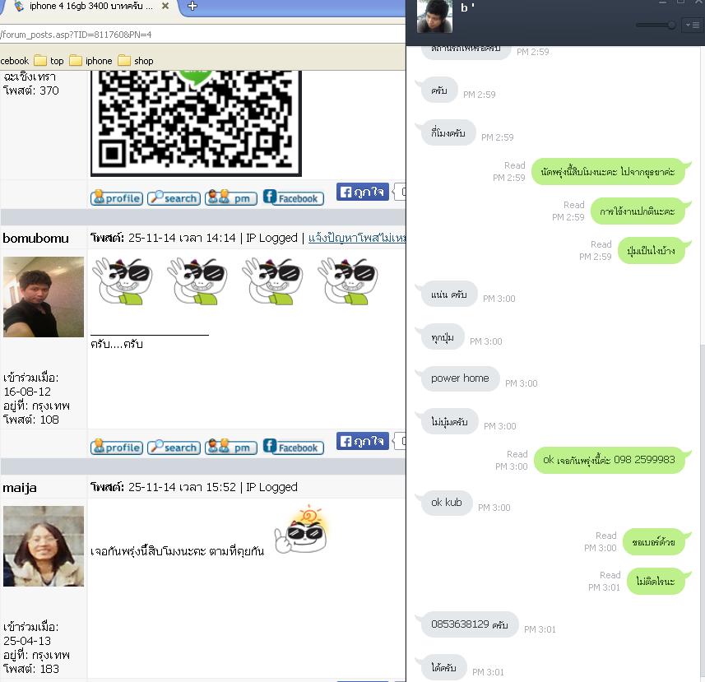This screenshot has width=705, height=682.
Task: Open the shop bookmarks folder
Action: 136,61
